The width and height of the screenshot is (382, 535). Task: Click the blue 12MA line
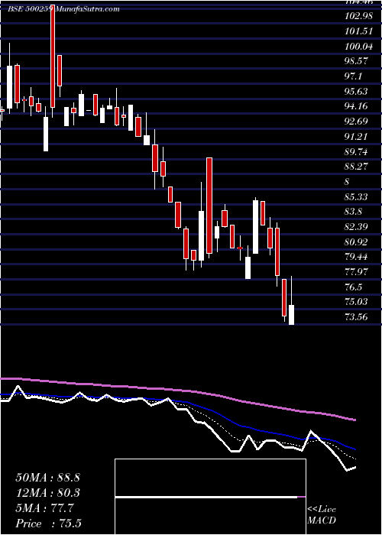point(177,401)
